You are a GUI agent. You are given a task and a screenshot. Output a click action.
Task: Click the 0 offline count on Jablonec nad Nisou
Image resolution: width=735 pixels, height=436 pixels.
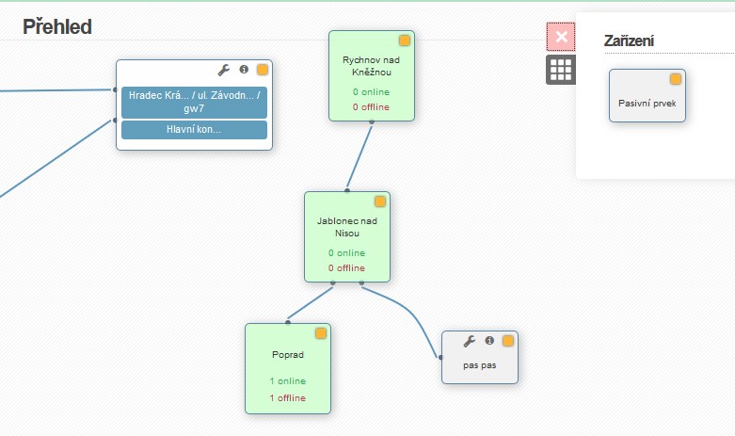[346, 268]
